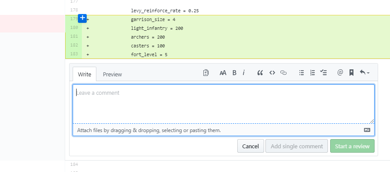The image size is (390, 172).
Task: Apply bold formatting with B icon
Action: (x=234, y=72)
